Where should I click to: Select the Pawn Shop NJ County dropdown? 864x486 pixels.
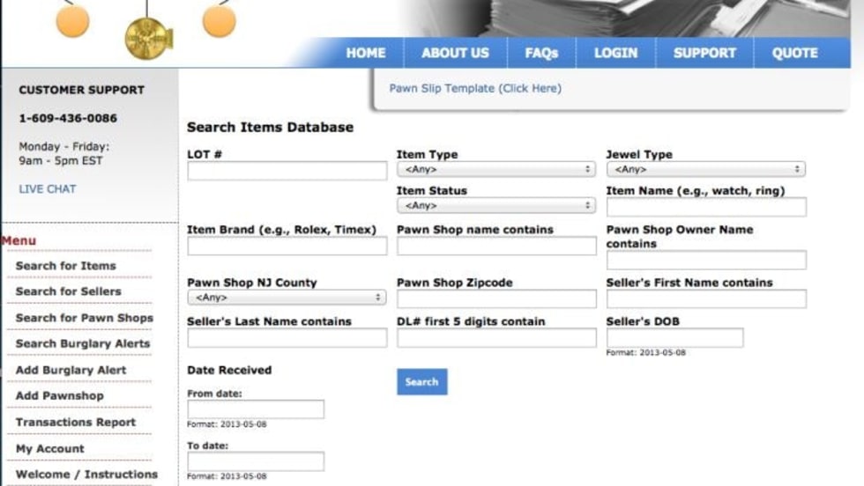[287, 298]
